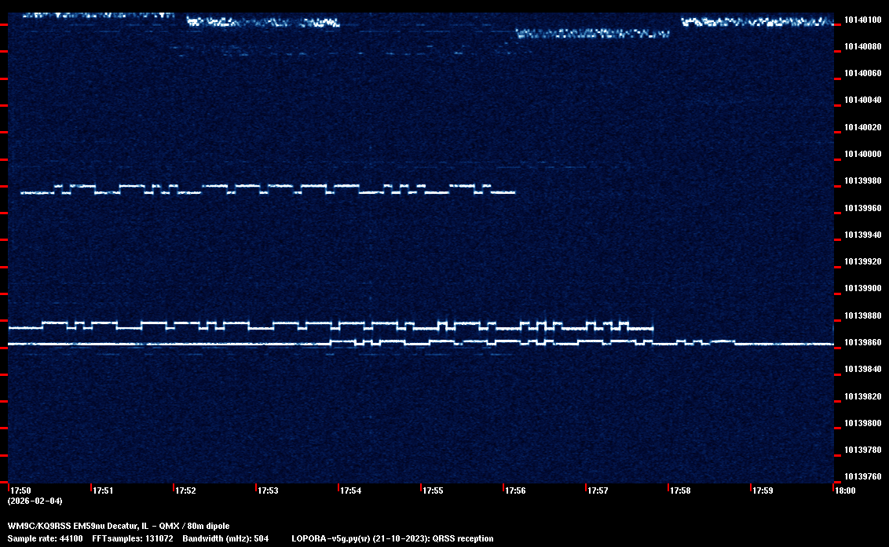Click the 10139900 frequency scale label

pos(862,289)
